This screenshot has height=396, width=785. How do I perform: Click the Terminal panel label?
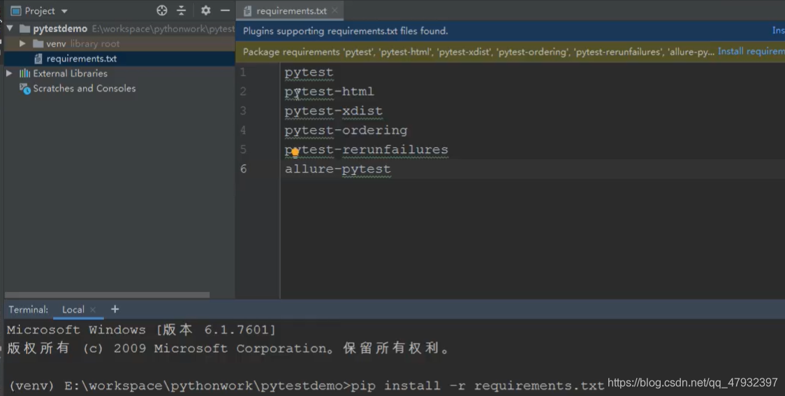tap(29, 309)
